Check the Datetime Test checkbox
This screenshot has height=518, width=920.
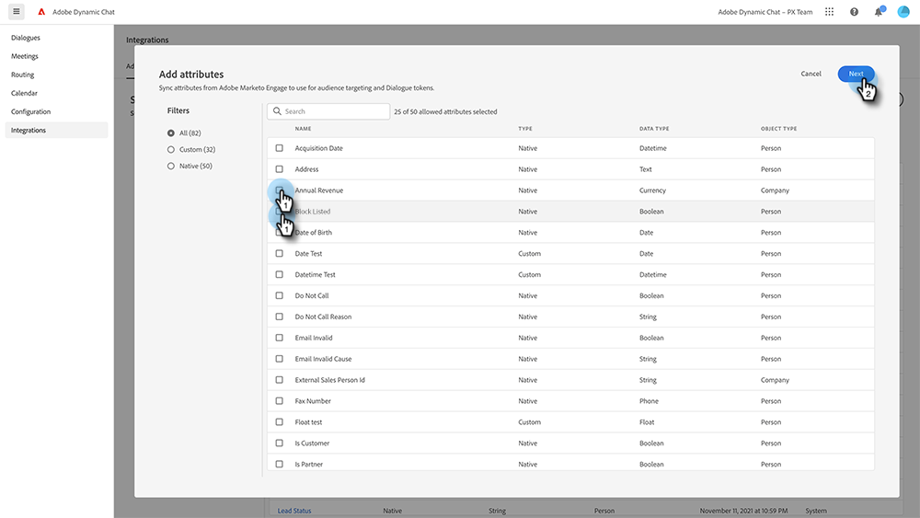click(280, 275)
